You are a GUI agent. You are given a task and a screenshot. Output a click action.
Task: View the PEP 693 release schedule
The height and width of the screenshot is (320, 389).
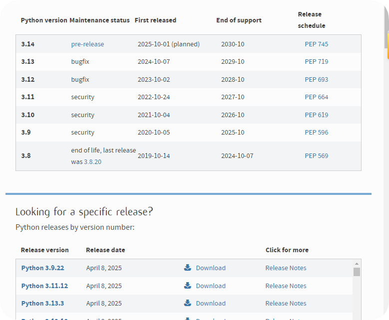point(317,80)
